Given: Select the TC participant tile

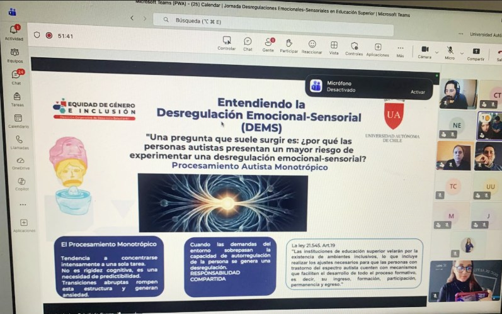Looking at the screenshot, I should click(x=452, y=187).
